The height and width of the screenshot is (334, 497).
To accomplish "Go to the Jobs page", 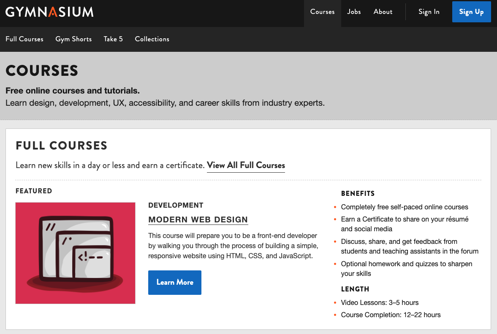I will [x=354, y=12].
